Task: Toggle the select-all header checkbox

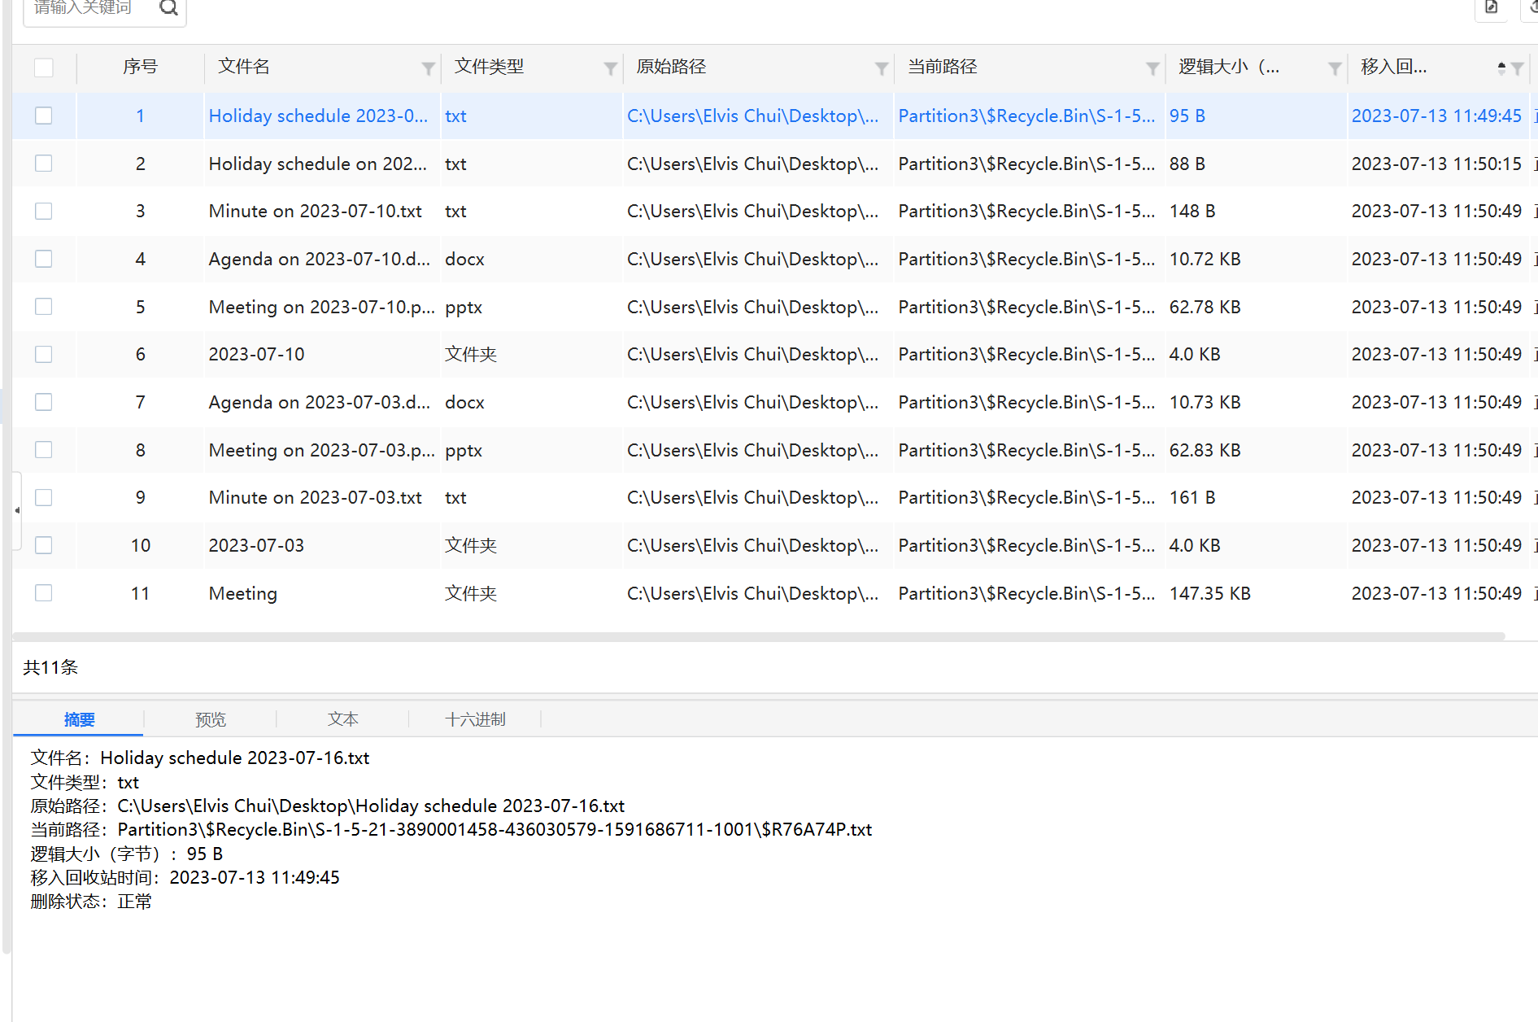Action: 44,68
